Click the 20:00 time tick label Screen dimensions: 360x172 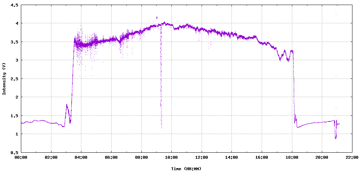pyautogui.click(x=322, y=157)
